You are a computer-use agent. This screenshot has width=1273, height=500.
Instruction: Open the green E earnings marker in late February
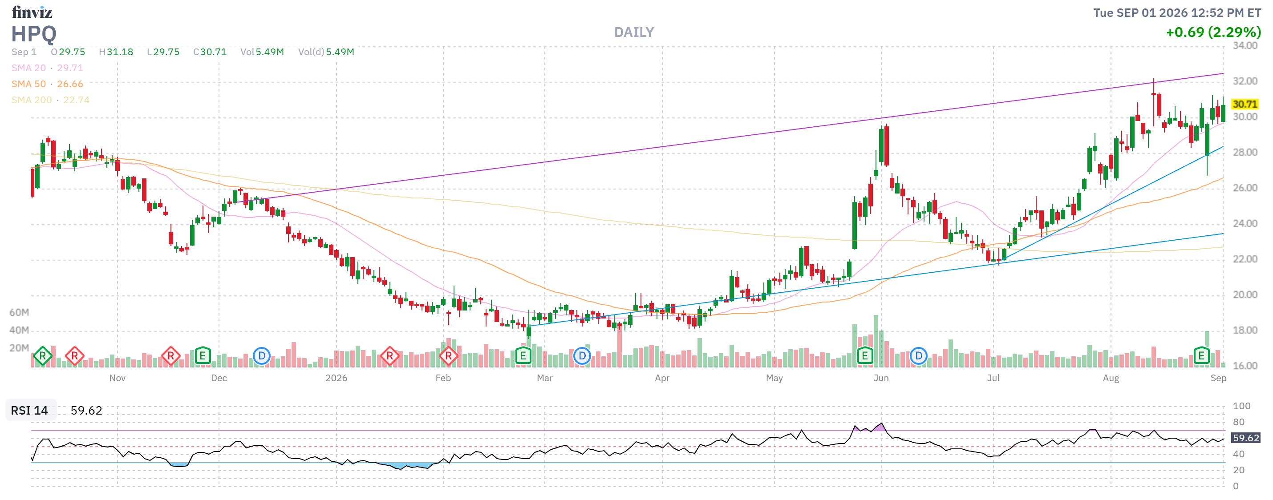coord(523,356)
